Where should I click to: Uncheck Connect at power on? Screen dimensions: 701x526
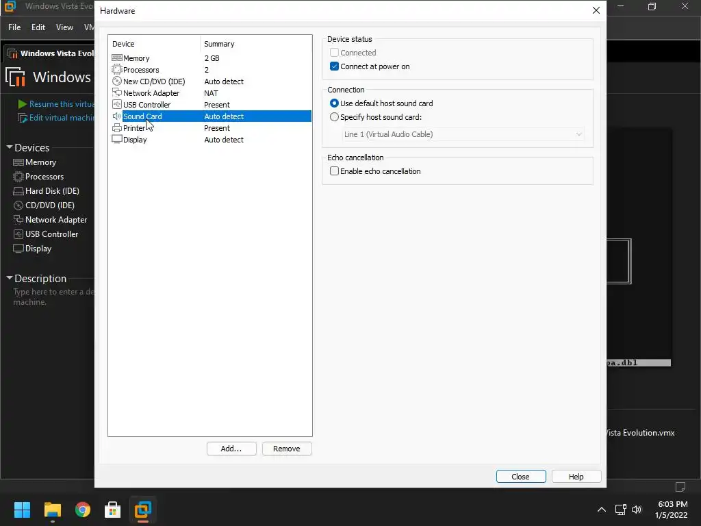click(x=334, y=66)
